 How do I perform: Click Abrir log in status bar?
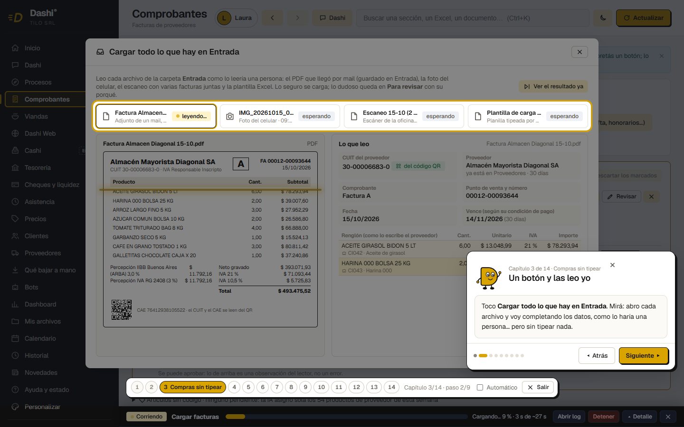click(569, 417)
